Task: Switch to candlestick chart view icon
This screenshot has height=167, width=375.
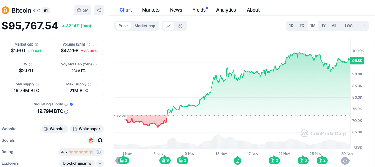Action: [x=180, y=26]
